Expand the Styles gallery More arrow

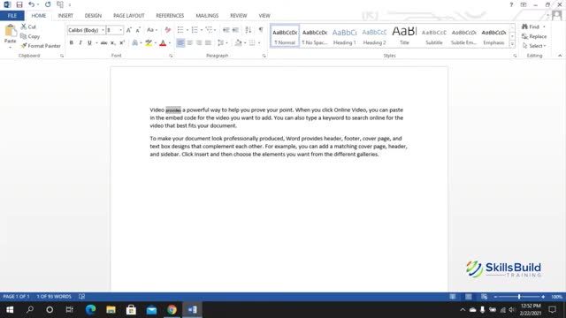click(512, 44)
